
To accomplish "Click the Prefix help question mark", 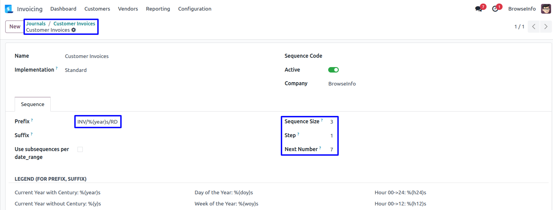I will (32, 120).
